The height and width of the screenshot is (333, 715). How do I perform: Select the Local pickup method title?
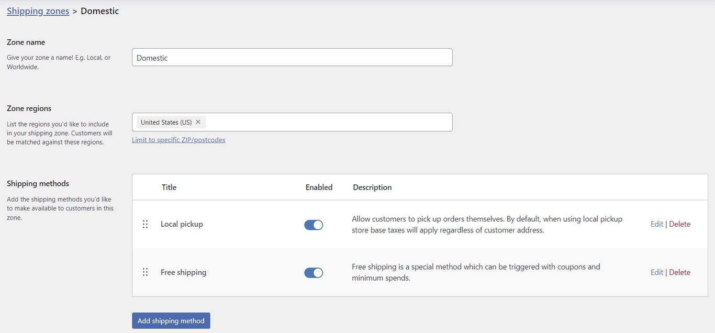point(182,224)
